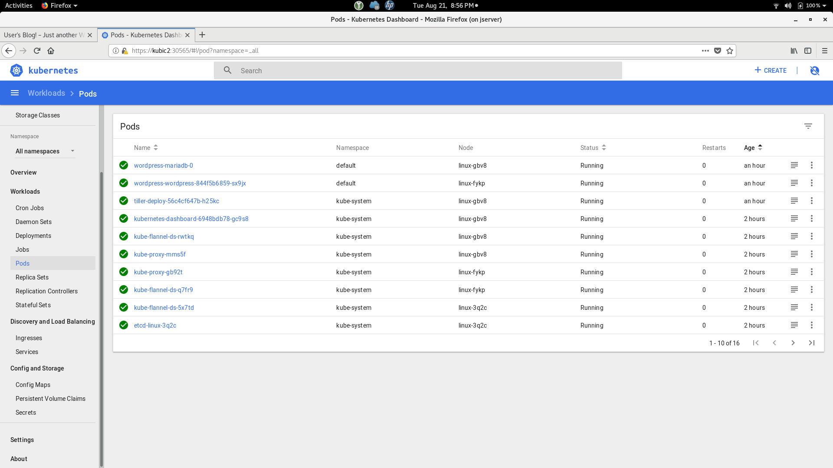This screenshot has width=833, height=468.
Task: Open the page actions ellipsis menu
Action: [x=705, y=51]
